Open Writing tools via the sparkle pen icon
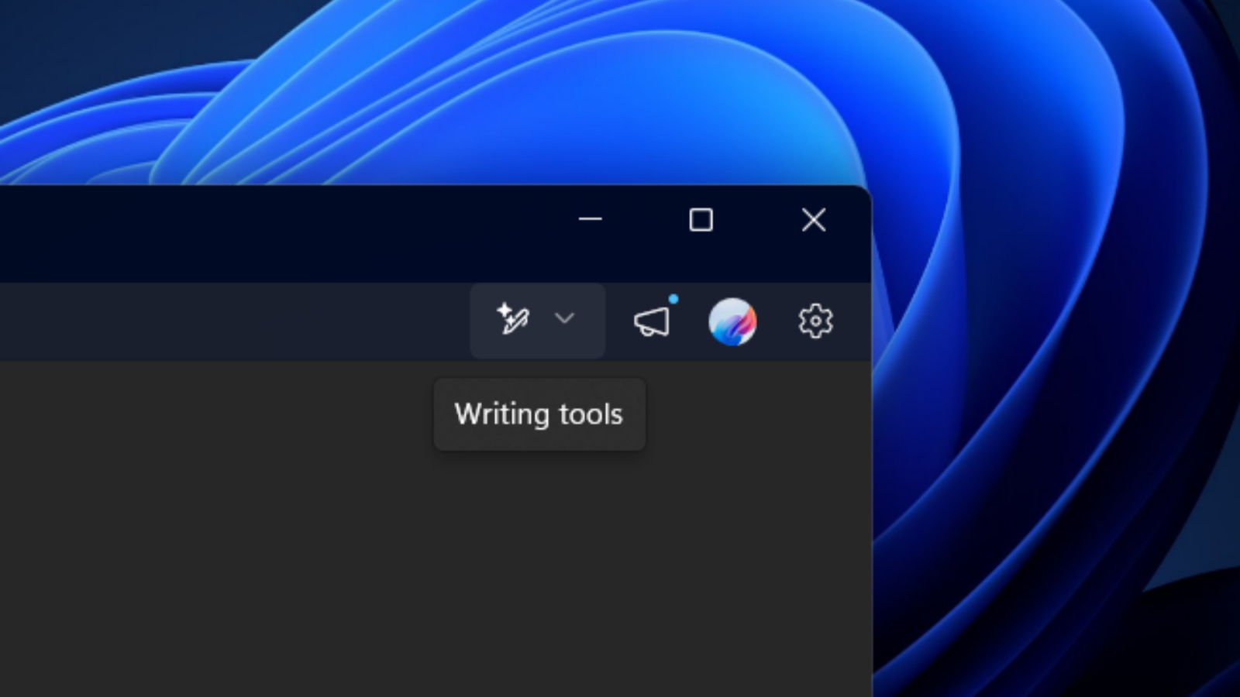This screenshot has height=697, width=1240. pos(513,319)
